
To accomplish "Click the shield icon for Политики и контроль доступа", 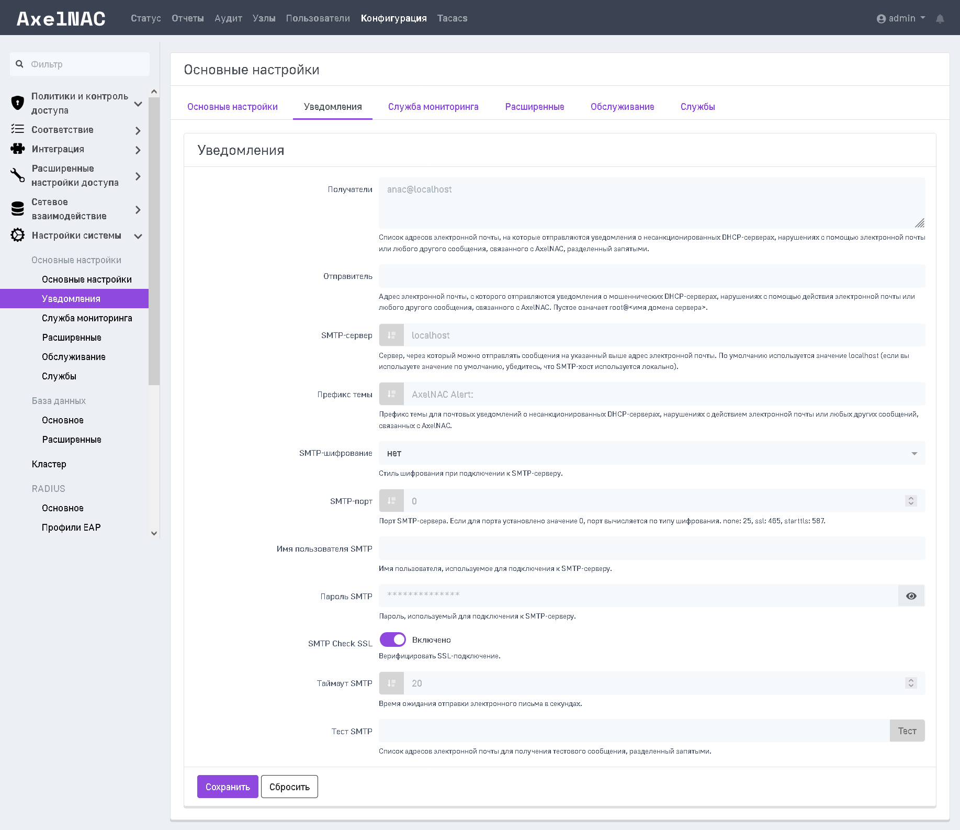I will (x=17, y=103).
